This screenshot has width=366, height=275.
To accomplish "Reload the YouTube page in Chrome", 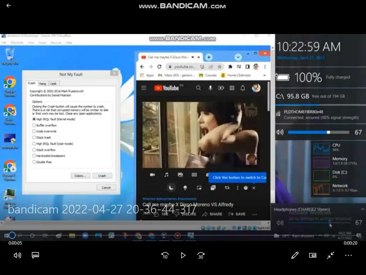I will (159, 67).
